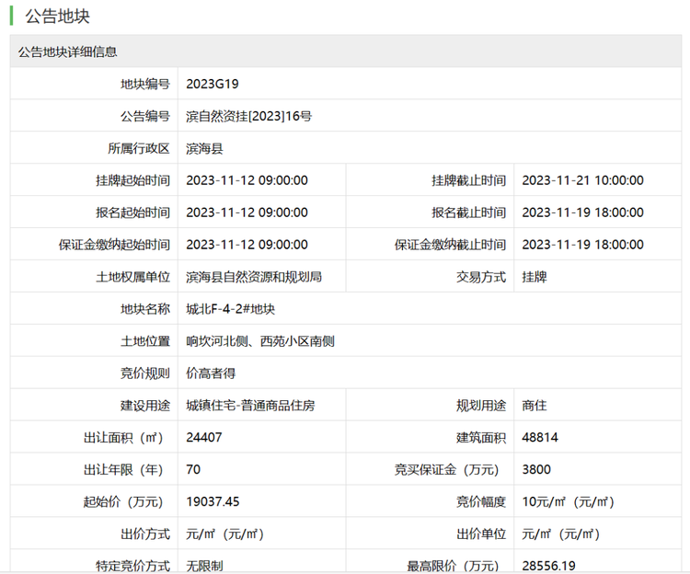
Task: Click the 报名截止时间 date value
Action: click(x=582, y=212)
